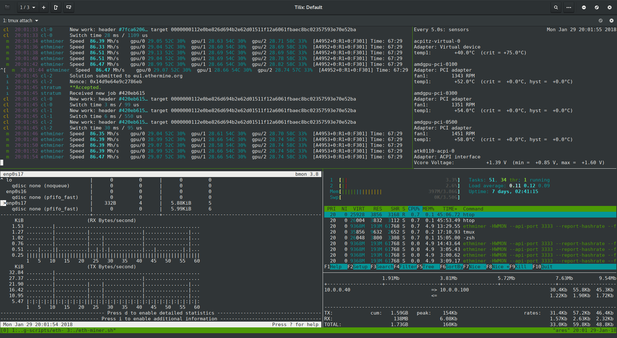The width and height of the screenshot is (617, 338).
Task: Select the enp0s16 interface in bmon
Action: point(16,191)
